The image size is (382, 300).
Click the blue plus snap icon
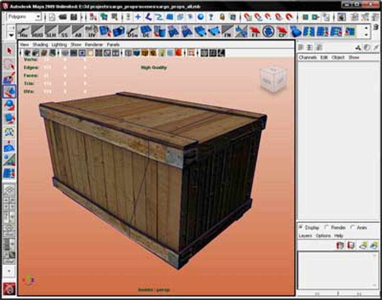(x=138, y=17)
